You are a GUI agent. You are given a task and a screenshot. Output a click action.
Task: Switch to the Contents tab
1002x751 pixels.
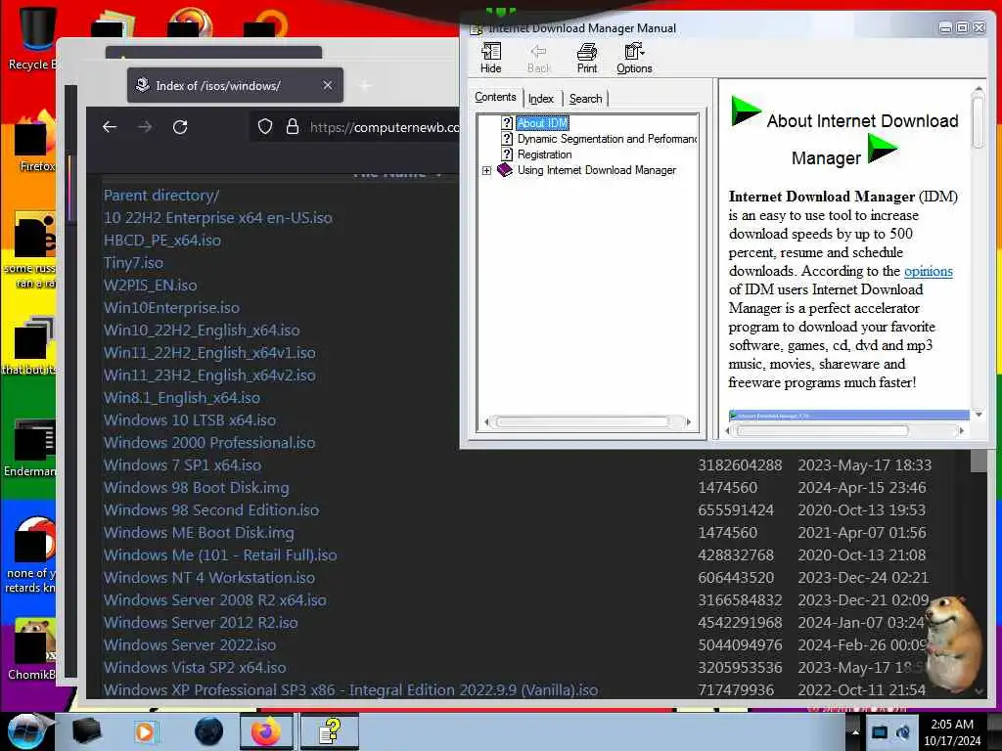pyautogui.click(x=495, y=97)
